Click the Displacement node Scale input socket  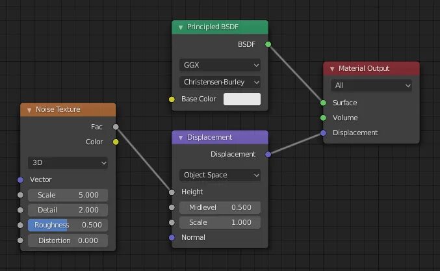click(x=172, y=222)
